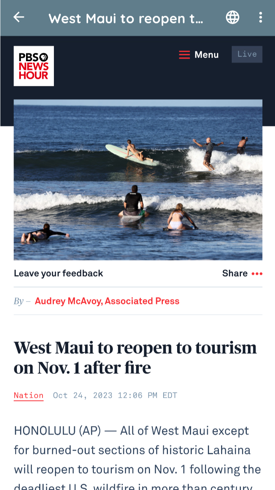
Task: Select the Nation category link
Action: click(x=29, y=396)
